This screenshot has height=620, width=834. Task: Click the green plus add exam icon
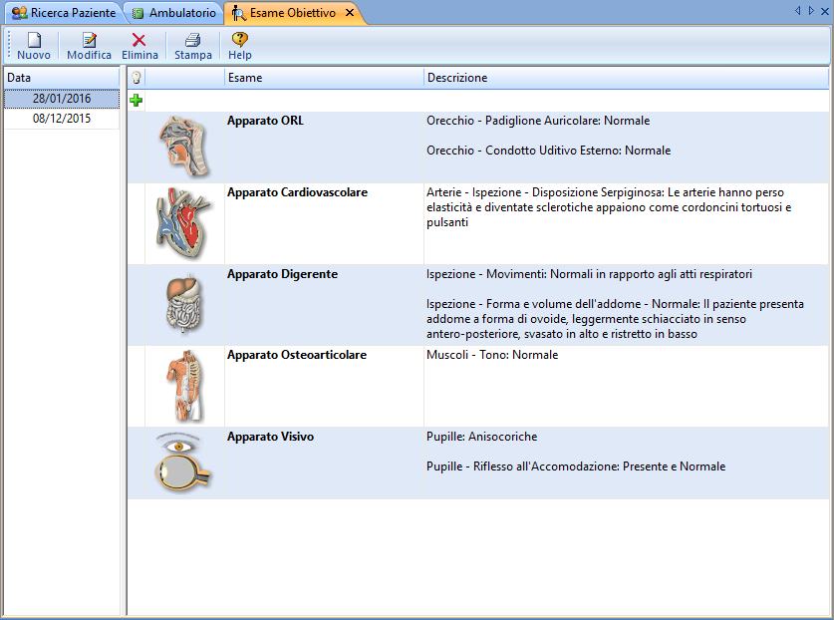(137, 100)
